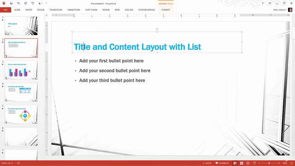Open the SLIDE SHOW tab

[x=91, y=10]
